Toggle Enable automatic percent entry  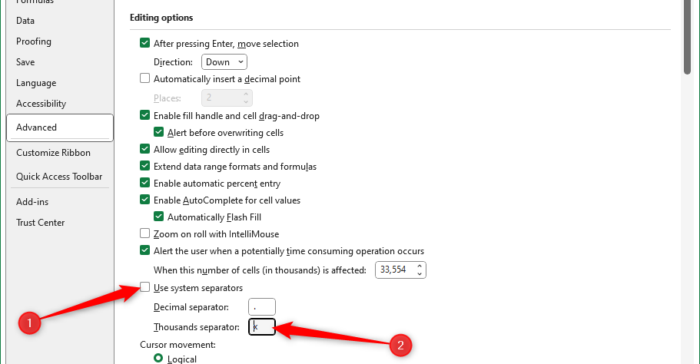tap(144, 184)
